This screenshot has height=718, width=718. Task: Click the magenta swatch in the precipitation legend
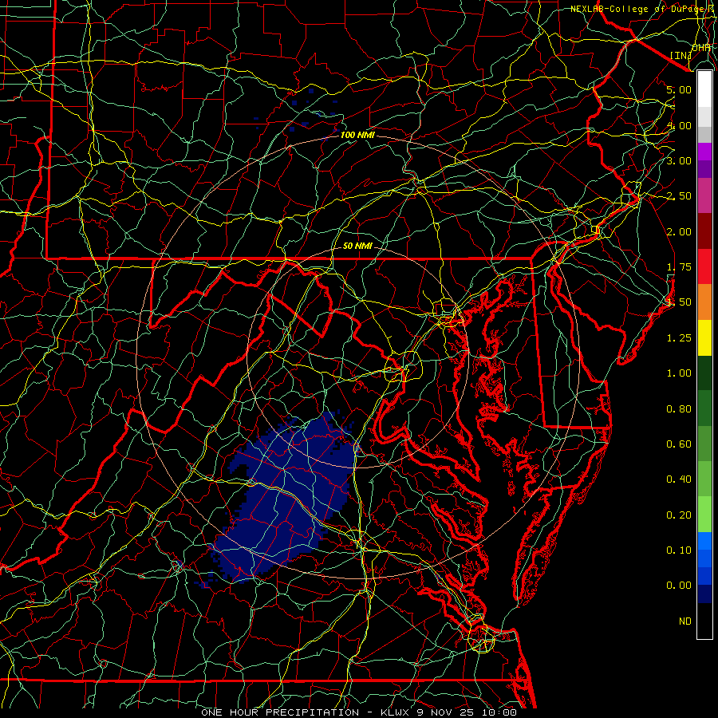pos(704,152)
